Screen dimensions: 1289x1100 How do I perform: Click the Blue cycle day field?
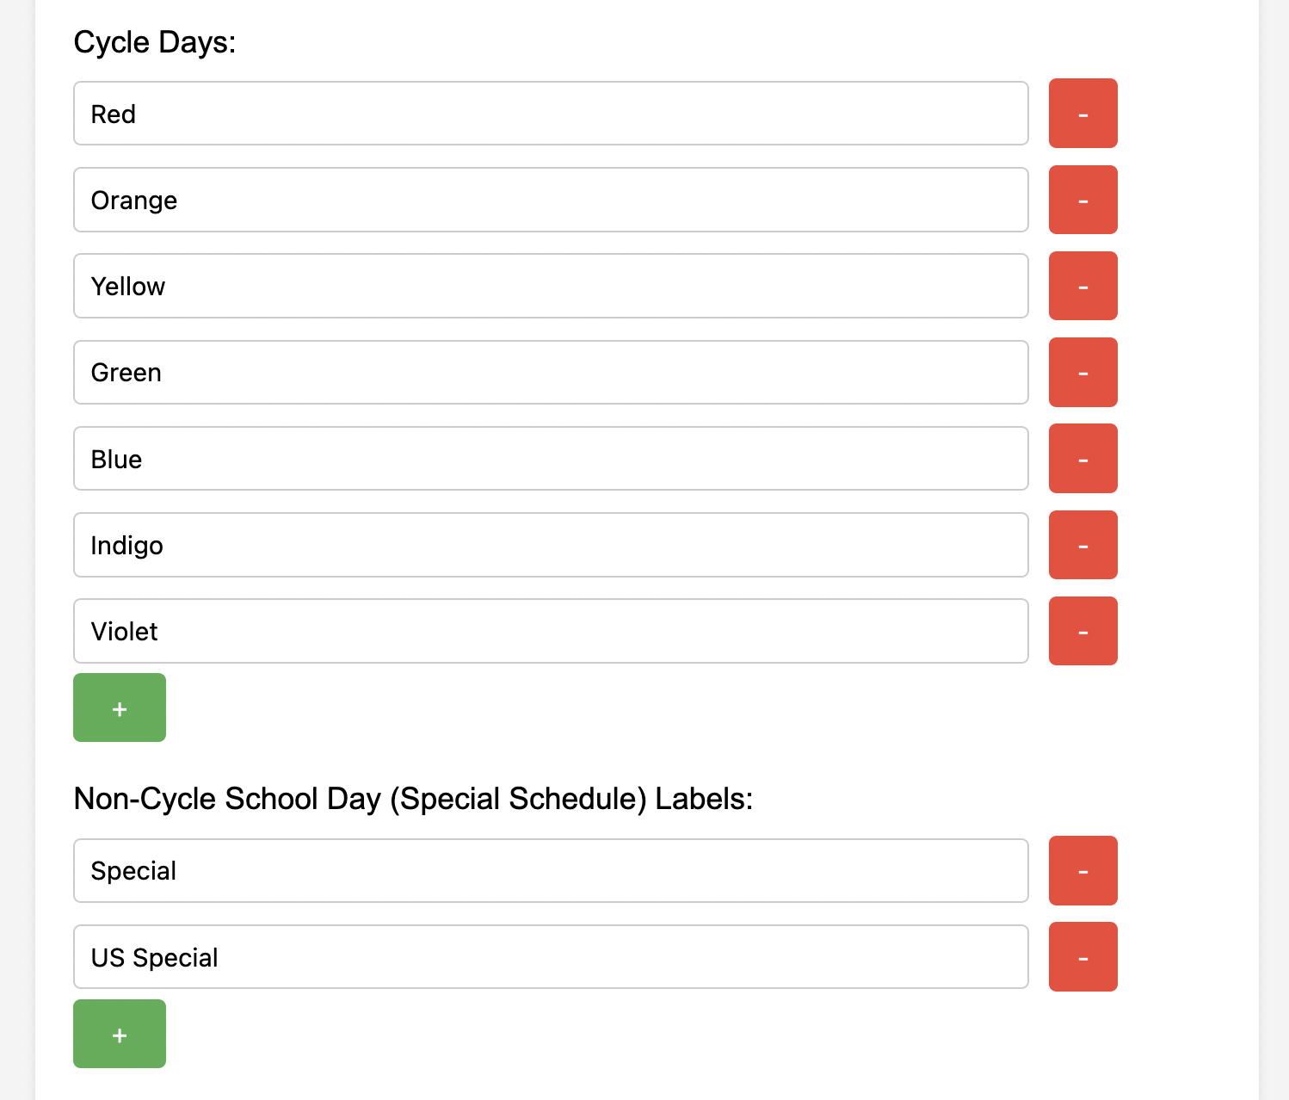point(551,459)
